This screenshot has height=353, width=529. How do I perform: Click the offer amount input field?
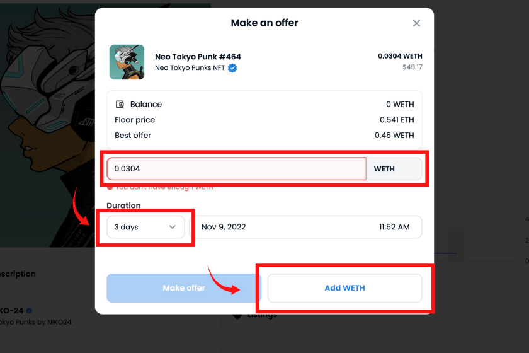237,168
